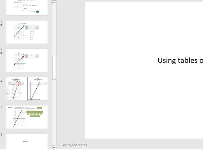203x152 pixels.
Task: Click the thumbnail pane scroll down arrow
Action: tap(54, 147)
